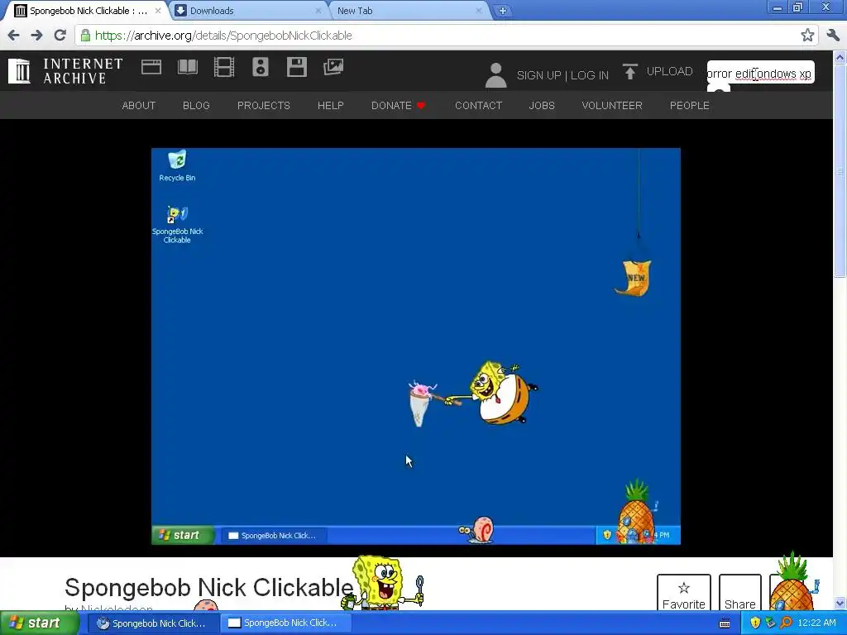Screen dimensions: 847x635
Task: Click the host tray magnifier icon
Action: (786, 623)
